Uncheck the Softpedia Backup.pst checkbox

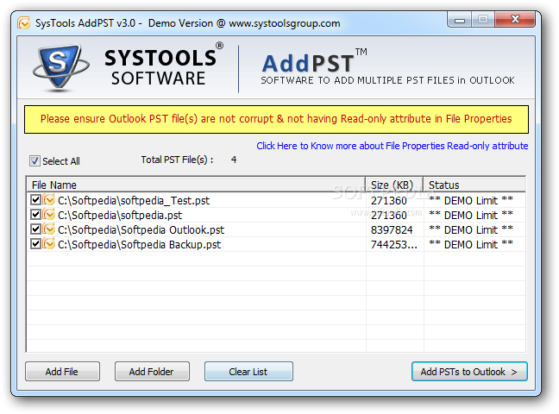click(35, 243)
